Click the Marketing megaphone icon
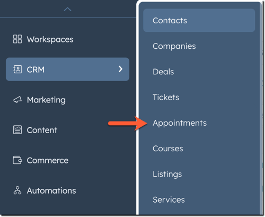Screen dimensions: 265x217 click(17, 100)
